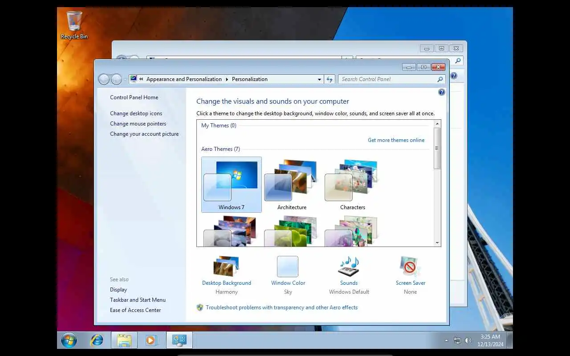
Task: Launch Internet Explorer from taskbar
Action: (97, 340)
